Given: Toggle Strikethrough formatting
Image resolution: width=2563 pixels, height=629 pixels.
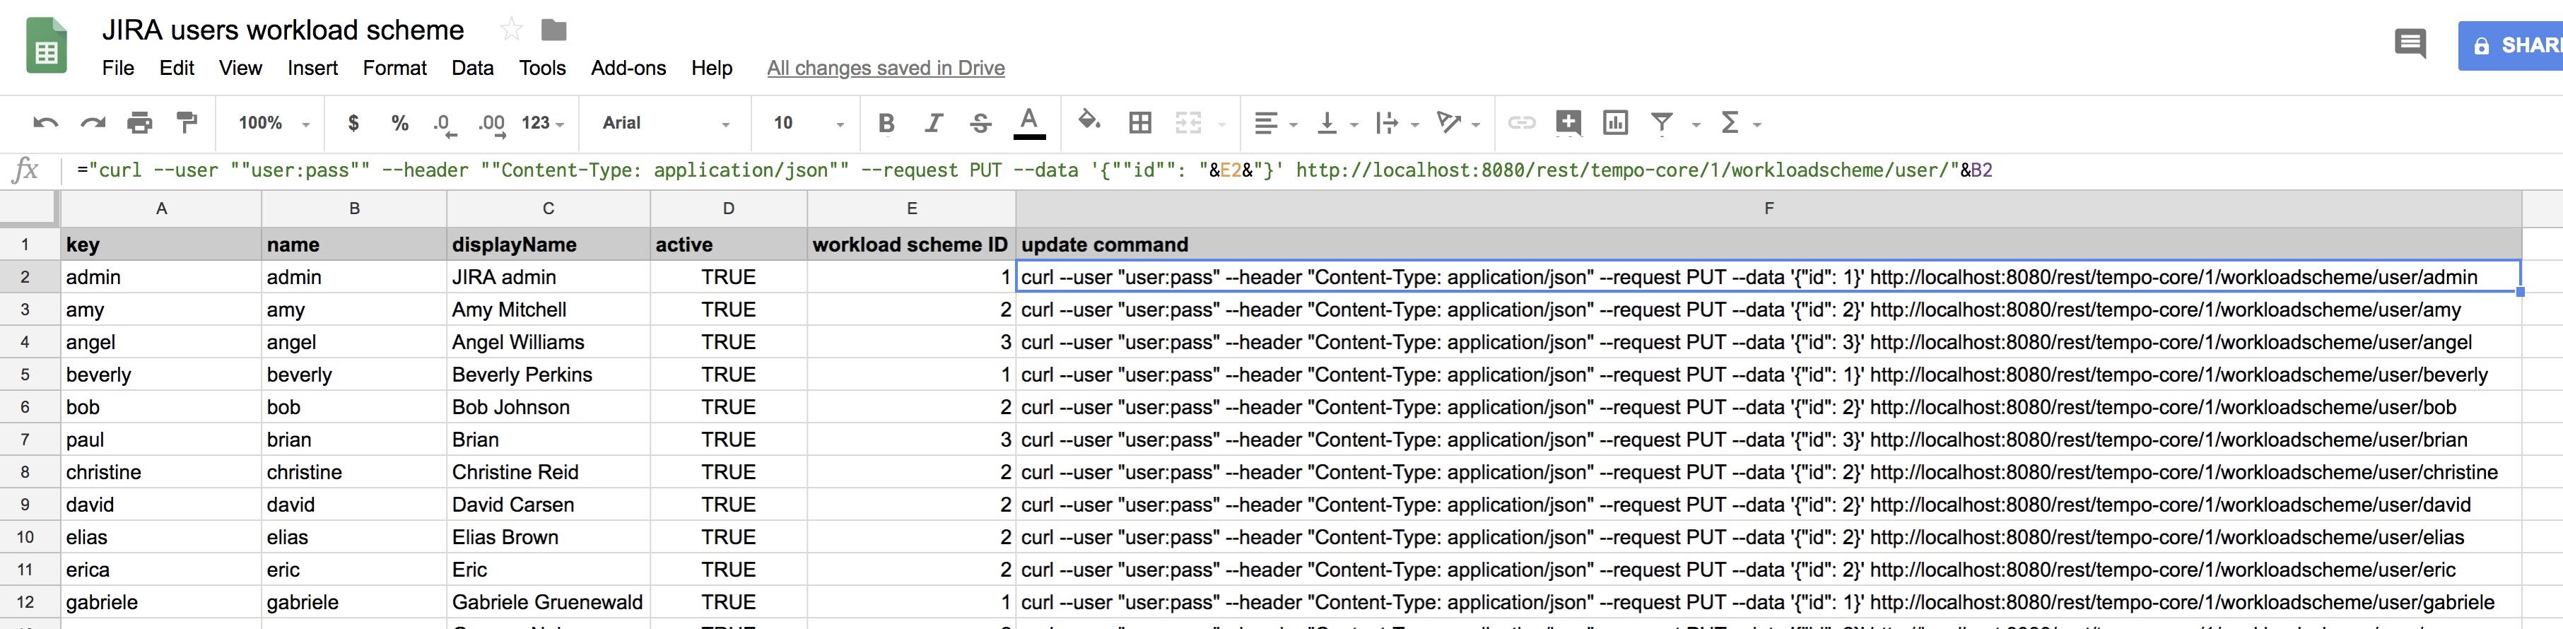Looking at the screenshot, I should click(980, 124).
